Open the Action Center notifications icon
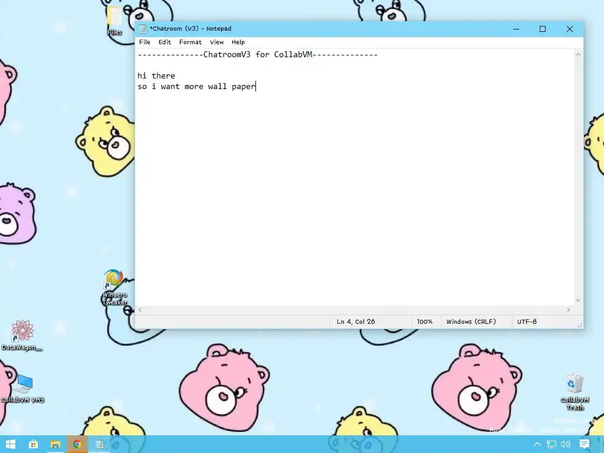Viewport: 604px width, 453px height. (x=585, y=444)
